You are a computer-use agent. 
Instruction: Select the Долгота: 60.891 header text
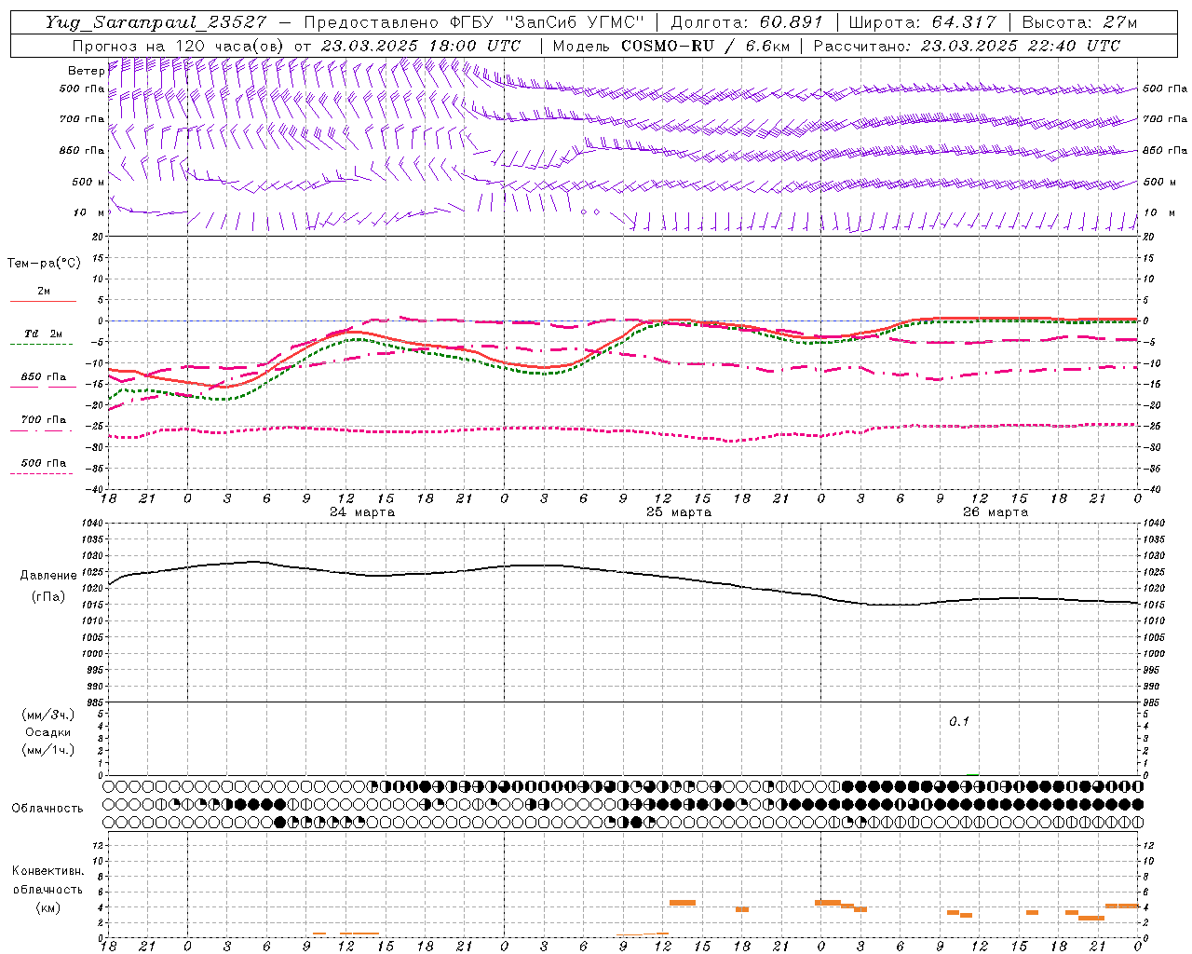click(747, 22)
